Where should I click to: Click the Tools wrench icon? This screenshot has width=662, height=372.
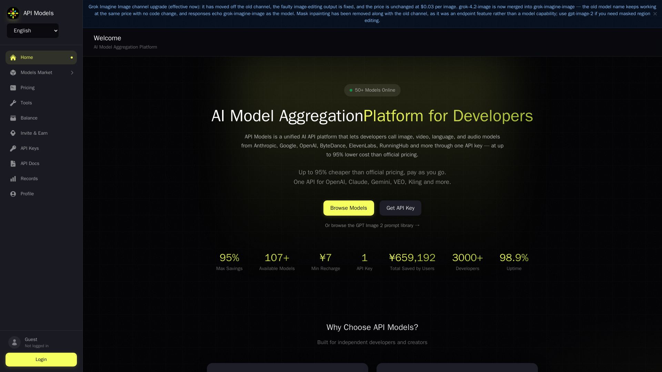coord(13,103)
